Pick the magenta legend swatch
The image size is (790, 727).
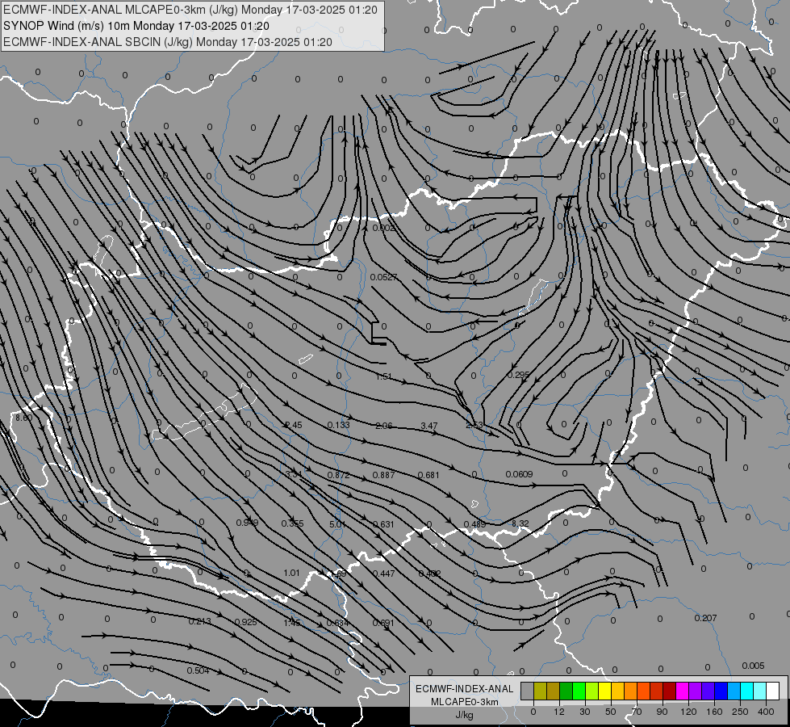[682, 691]
